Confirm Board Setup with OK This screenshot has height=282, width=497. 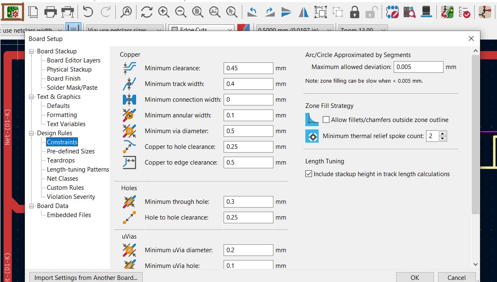tap(415, 277)
